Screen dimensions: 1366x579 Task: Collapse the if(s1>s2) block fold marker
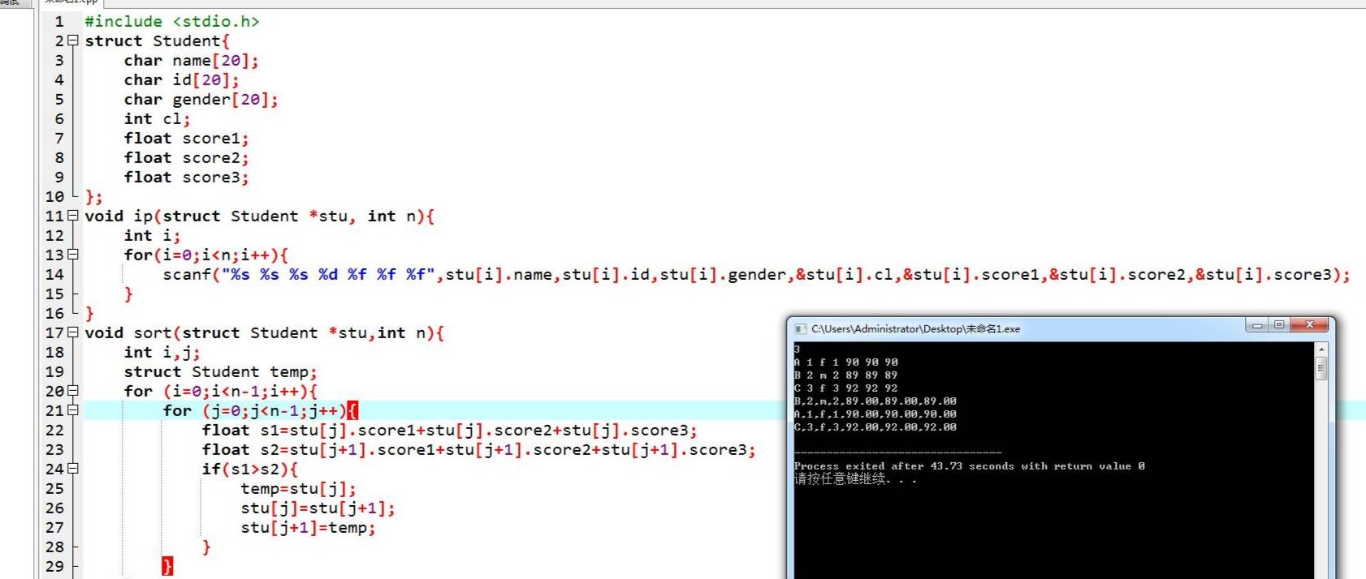(x=73, y=469)
